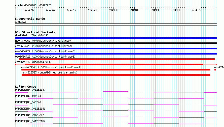The image size is (224, 127).
Task: Click the 63493k ruler tick label
Action: point(113,10)
